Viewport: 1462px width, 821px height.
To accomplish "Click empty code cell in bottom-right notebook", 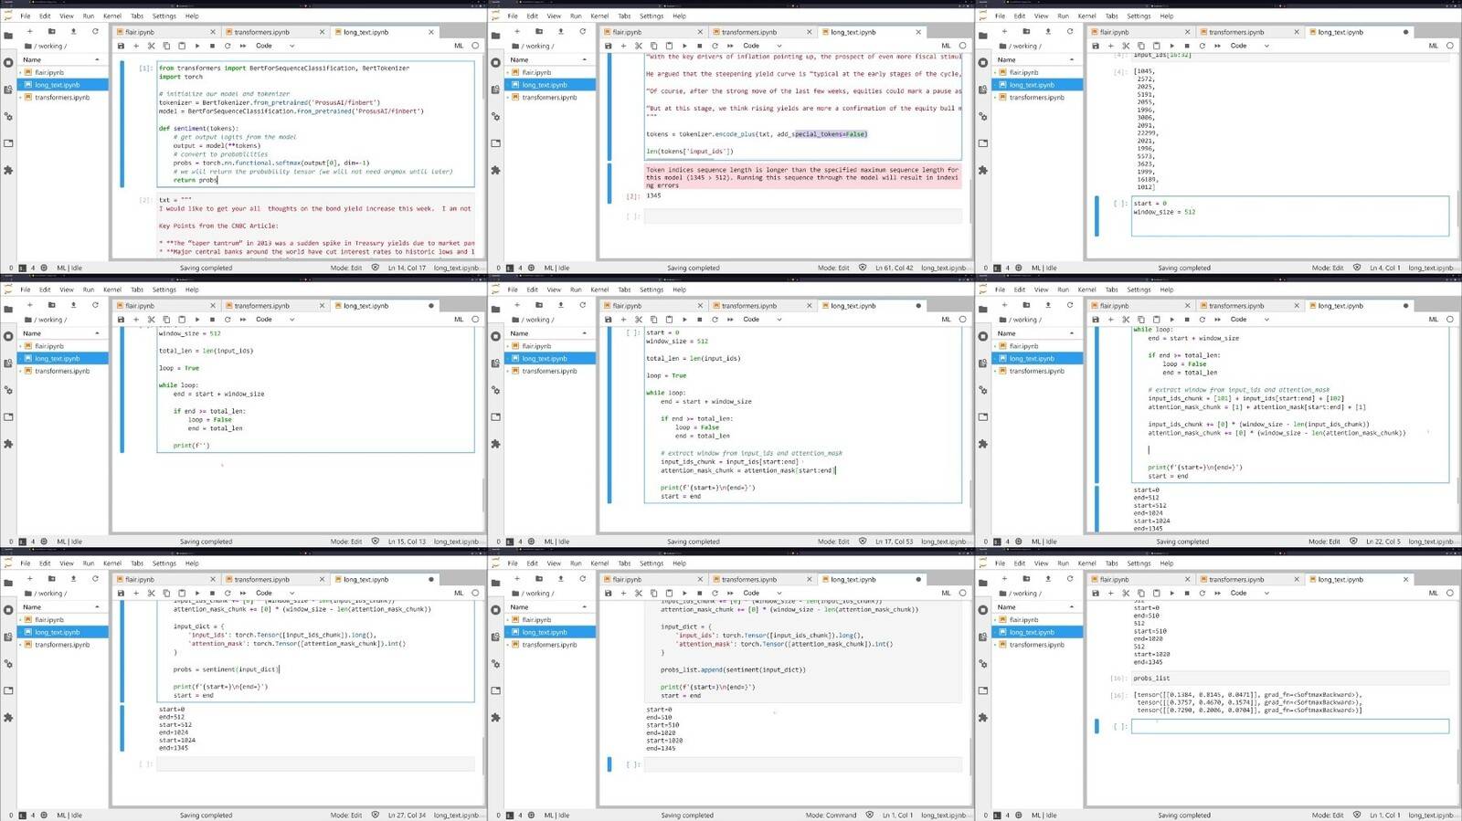I will point(1288,726).
